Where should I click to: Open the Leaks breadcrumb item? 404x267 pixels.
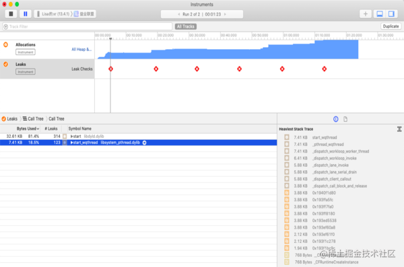pyautogui.click(x=9, y=118)
